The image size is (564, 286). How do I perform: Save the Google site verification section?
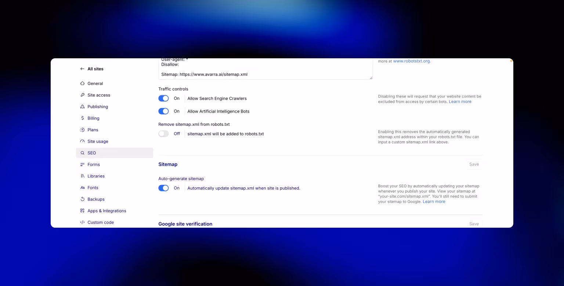click(x=474, y=224)
